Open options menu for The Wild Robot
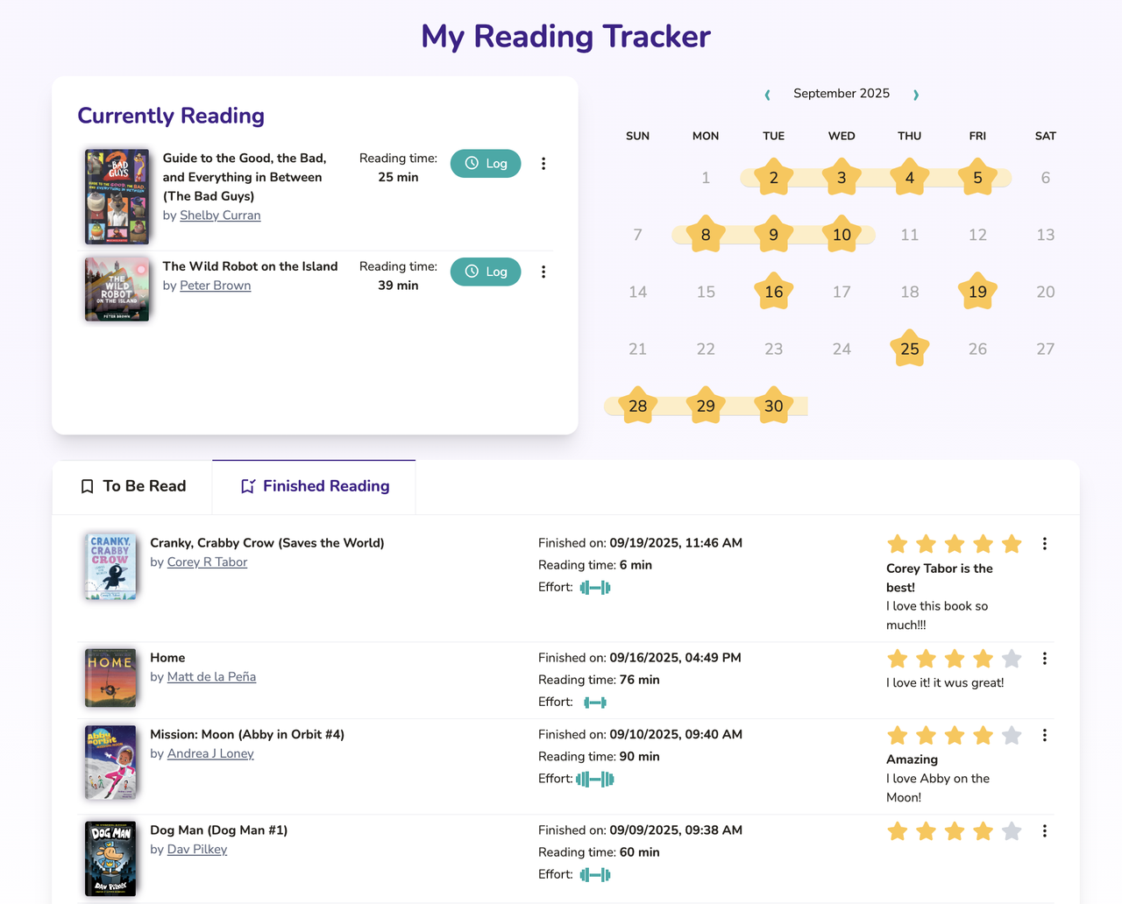 pos(543,272)
